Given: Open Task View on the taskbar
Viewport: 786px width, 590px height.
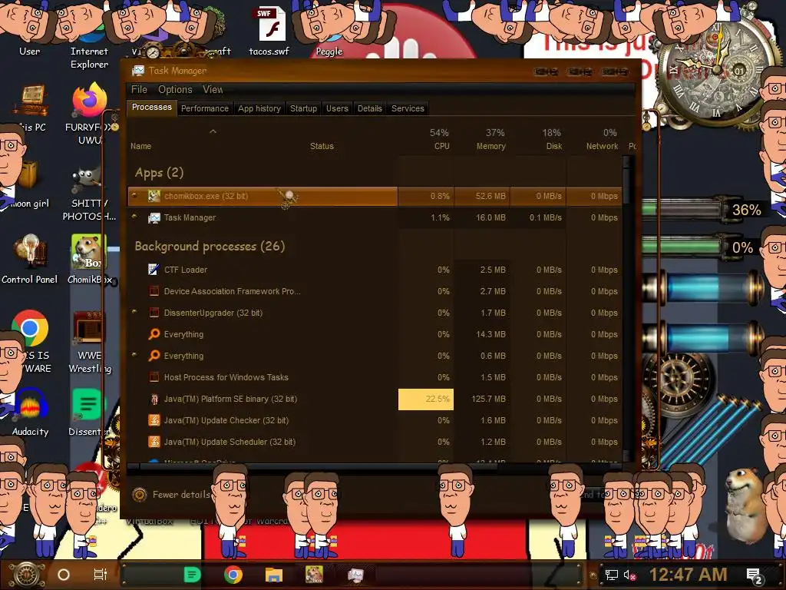Looking at the screenshot, I should pos(101,575).
